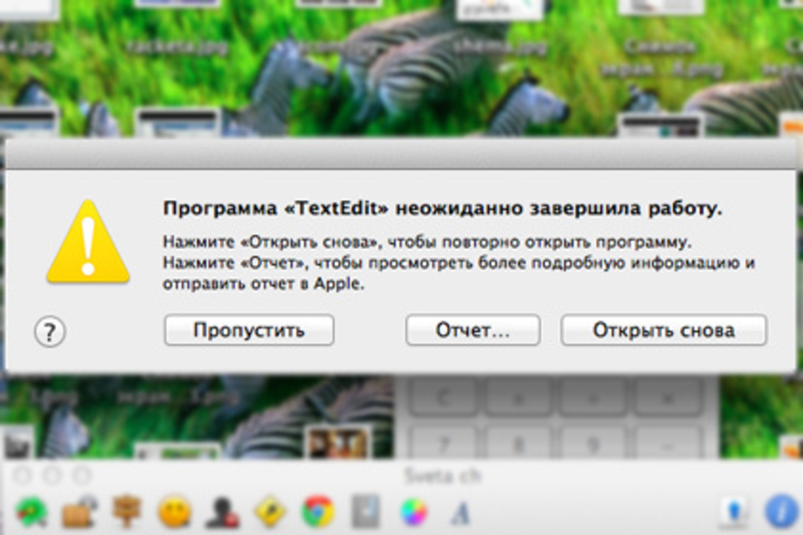The width and height of the screenshot is (803, 535).
Task: Click the crash dialog's gray title bar
Action: (x=401, y=154)
